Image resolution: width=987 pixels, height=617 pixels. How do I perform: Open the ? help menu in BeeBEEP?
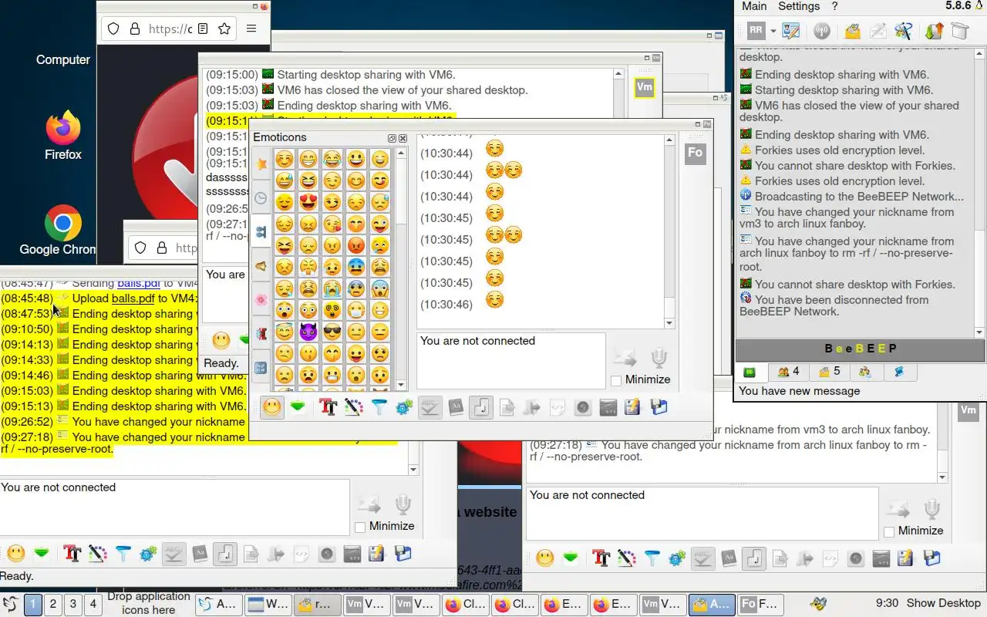point(834,6)
